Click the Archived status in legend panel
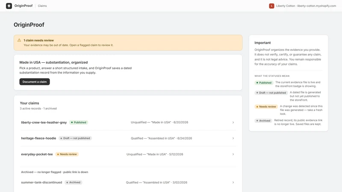342x192 pixels. pos(263,121)
